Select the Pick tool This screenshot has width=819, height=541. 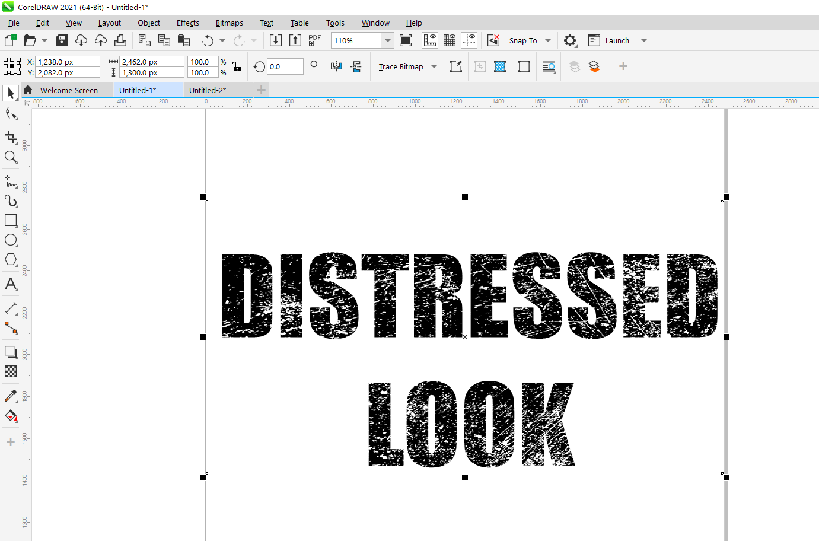point(11,93)
